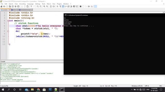The height and width of the screenshot is (92, 165).
Task: Click the Close All toolbar icon
Action: [x=15, y=6]
